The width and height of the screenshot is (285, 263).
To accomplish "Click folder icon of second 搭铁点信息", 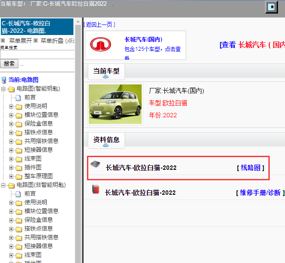I will click(19, 229).
